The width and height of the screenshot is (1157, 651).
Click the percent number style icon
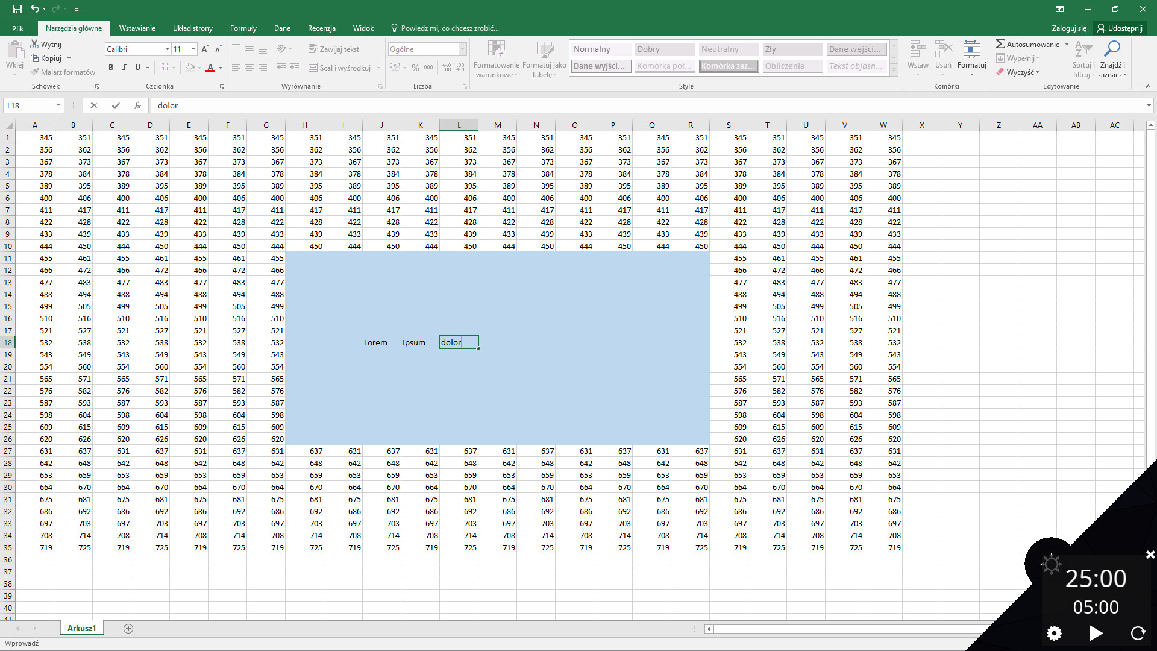click(x=415, y=68)
